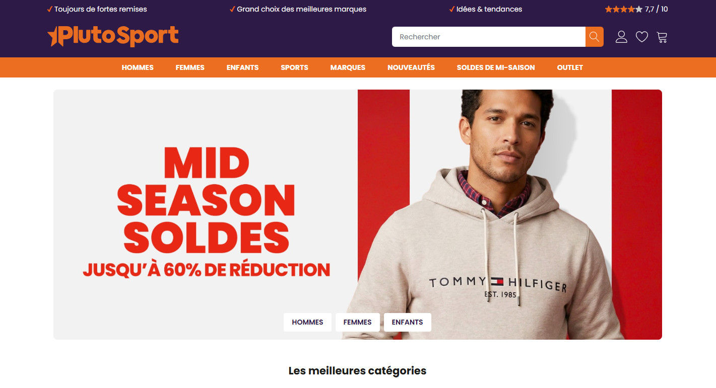Click inside the Rechercher search field
The height and width of the screenshot is (388, 716).
(x=488, y=37)
